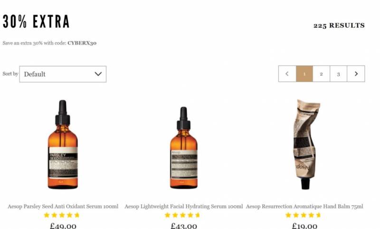Go to the previous results page arrow

point(287,74)
